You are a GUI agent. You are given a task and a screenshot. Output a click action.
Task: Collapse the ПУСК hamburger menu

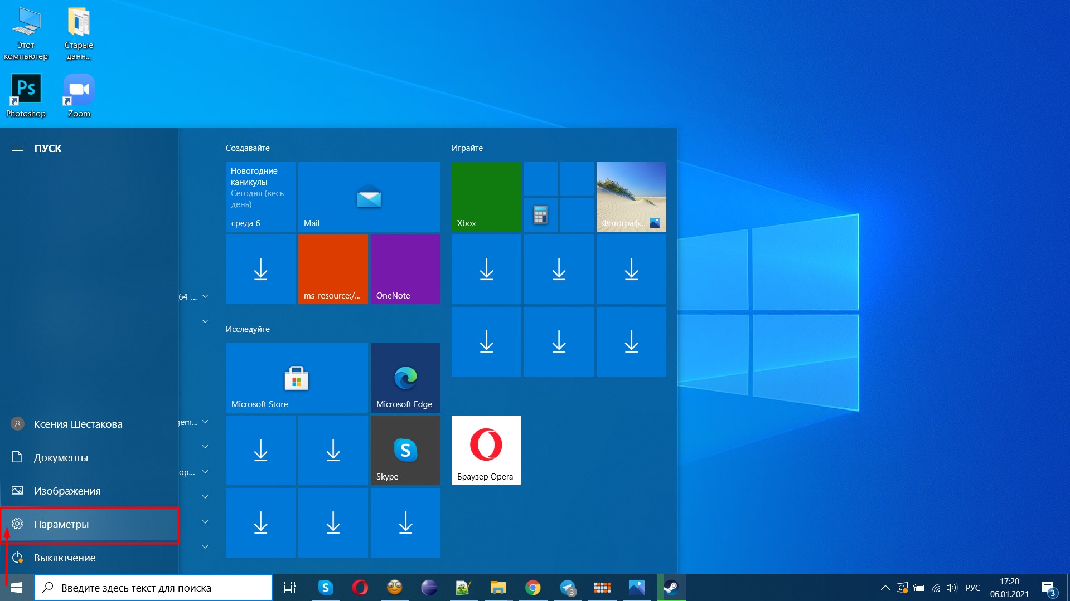coord(17,148)
